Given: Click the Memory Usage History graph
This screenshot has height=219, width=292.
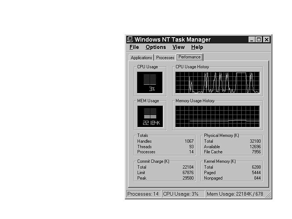Looking at the screenshot, I should coord(217,116).
